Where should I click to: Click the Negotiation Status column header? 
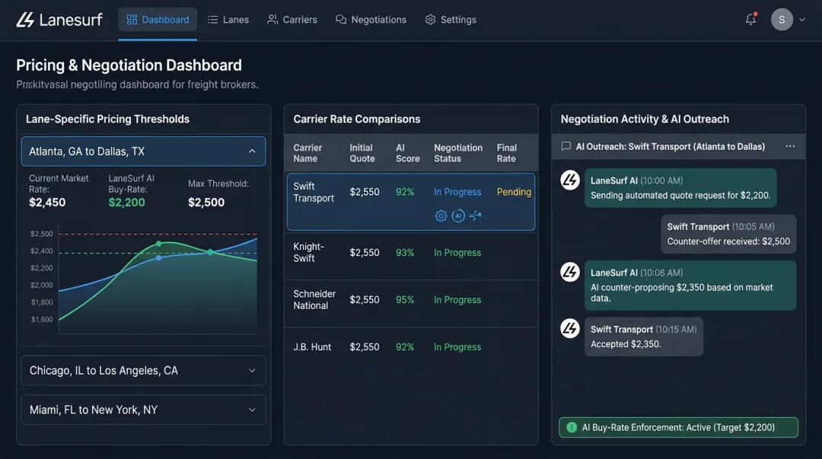point(458,153)
